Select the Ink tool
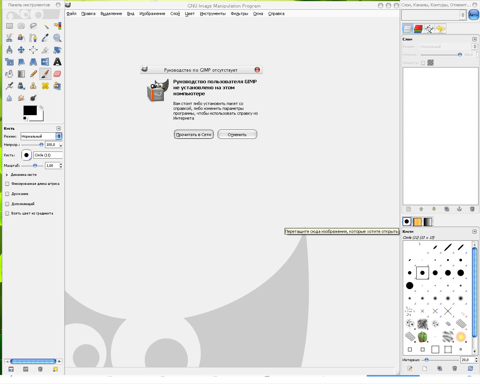 [x=21, y=86]
